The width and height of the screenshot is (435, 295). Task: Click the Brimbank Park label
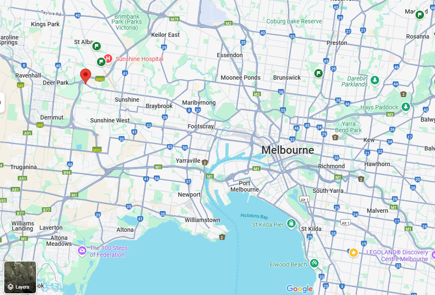(127, 22)
